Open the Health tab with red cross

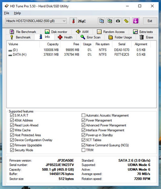65,37
